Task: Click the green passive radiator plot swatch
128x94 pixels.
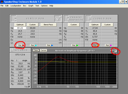Action: point(77,45)
